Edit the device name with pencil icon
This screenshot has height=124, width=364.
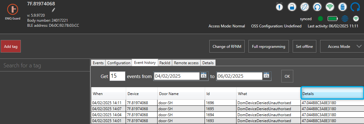53,10
